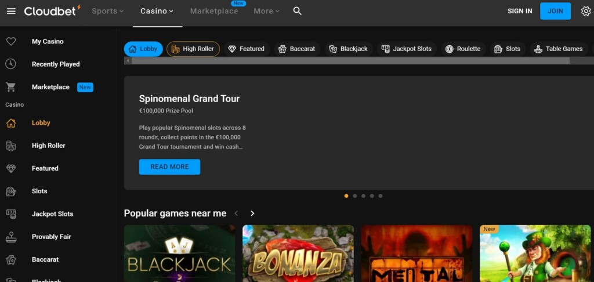Click the sidebar Slots machine icon
594x282 pixels.
point(11,191)
